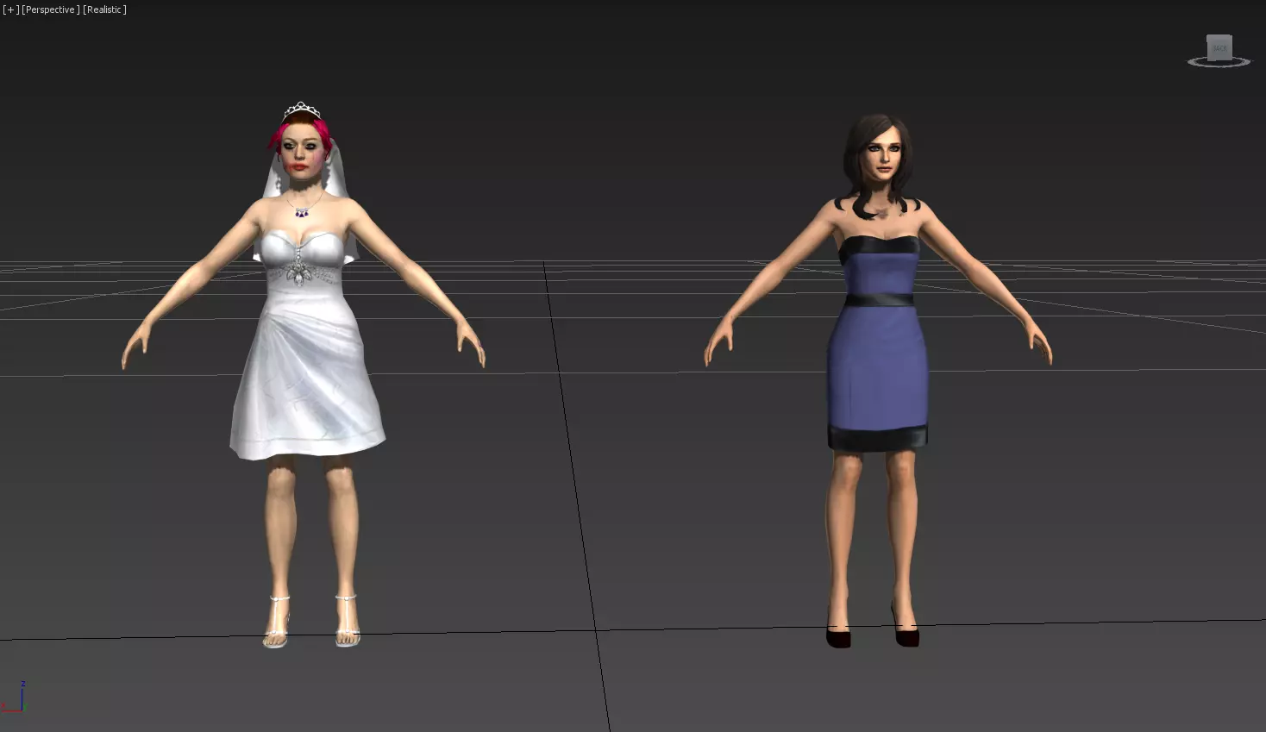Select the woman model in blue dress
Image resolution: width=1266 pixels, height=732 pixels.
pos(878,379)
